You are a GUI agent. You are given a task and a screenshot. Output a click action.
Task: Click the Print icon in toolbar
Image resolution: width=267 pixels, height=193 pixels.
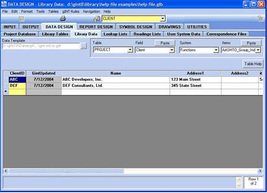coord(63,18)
